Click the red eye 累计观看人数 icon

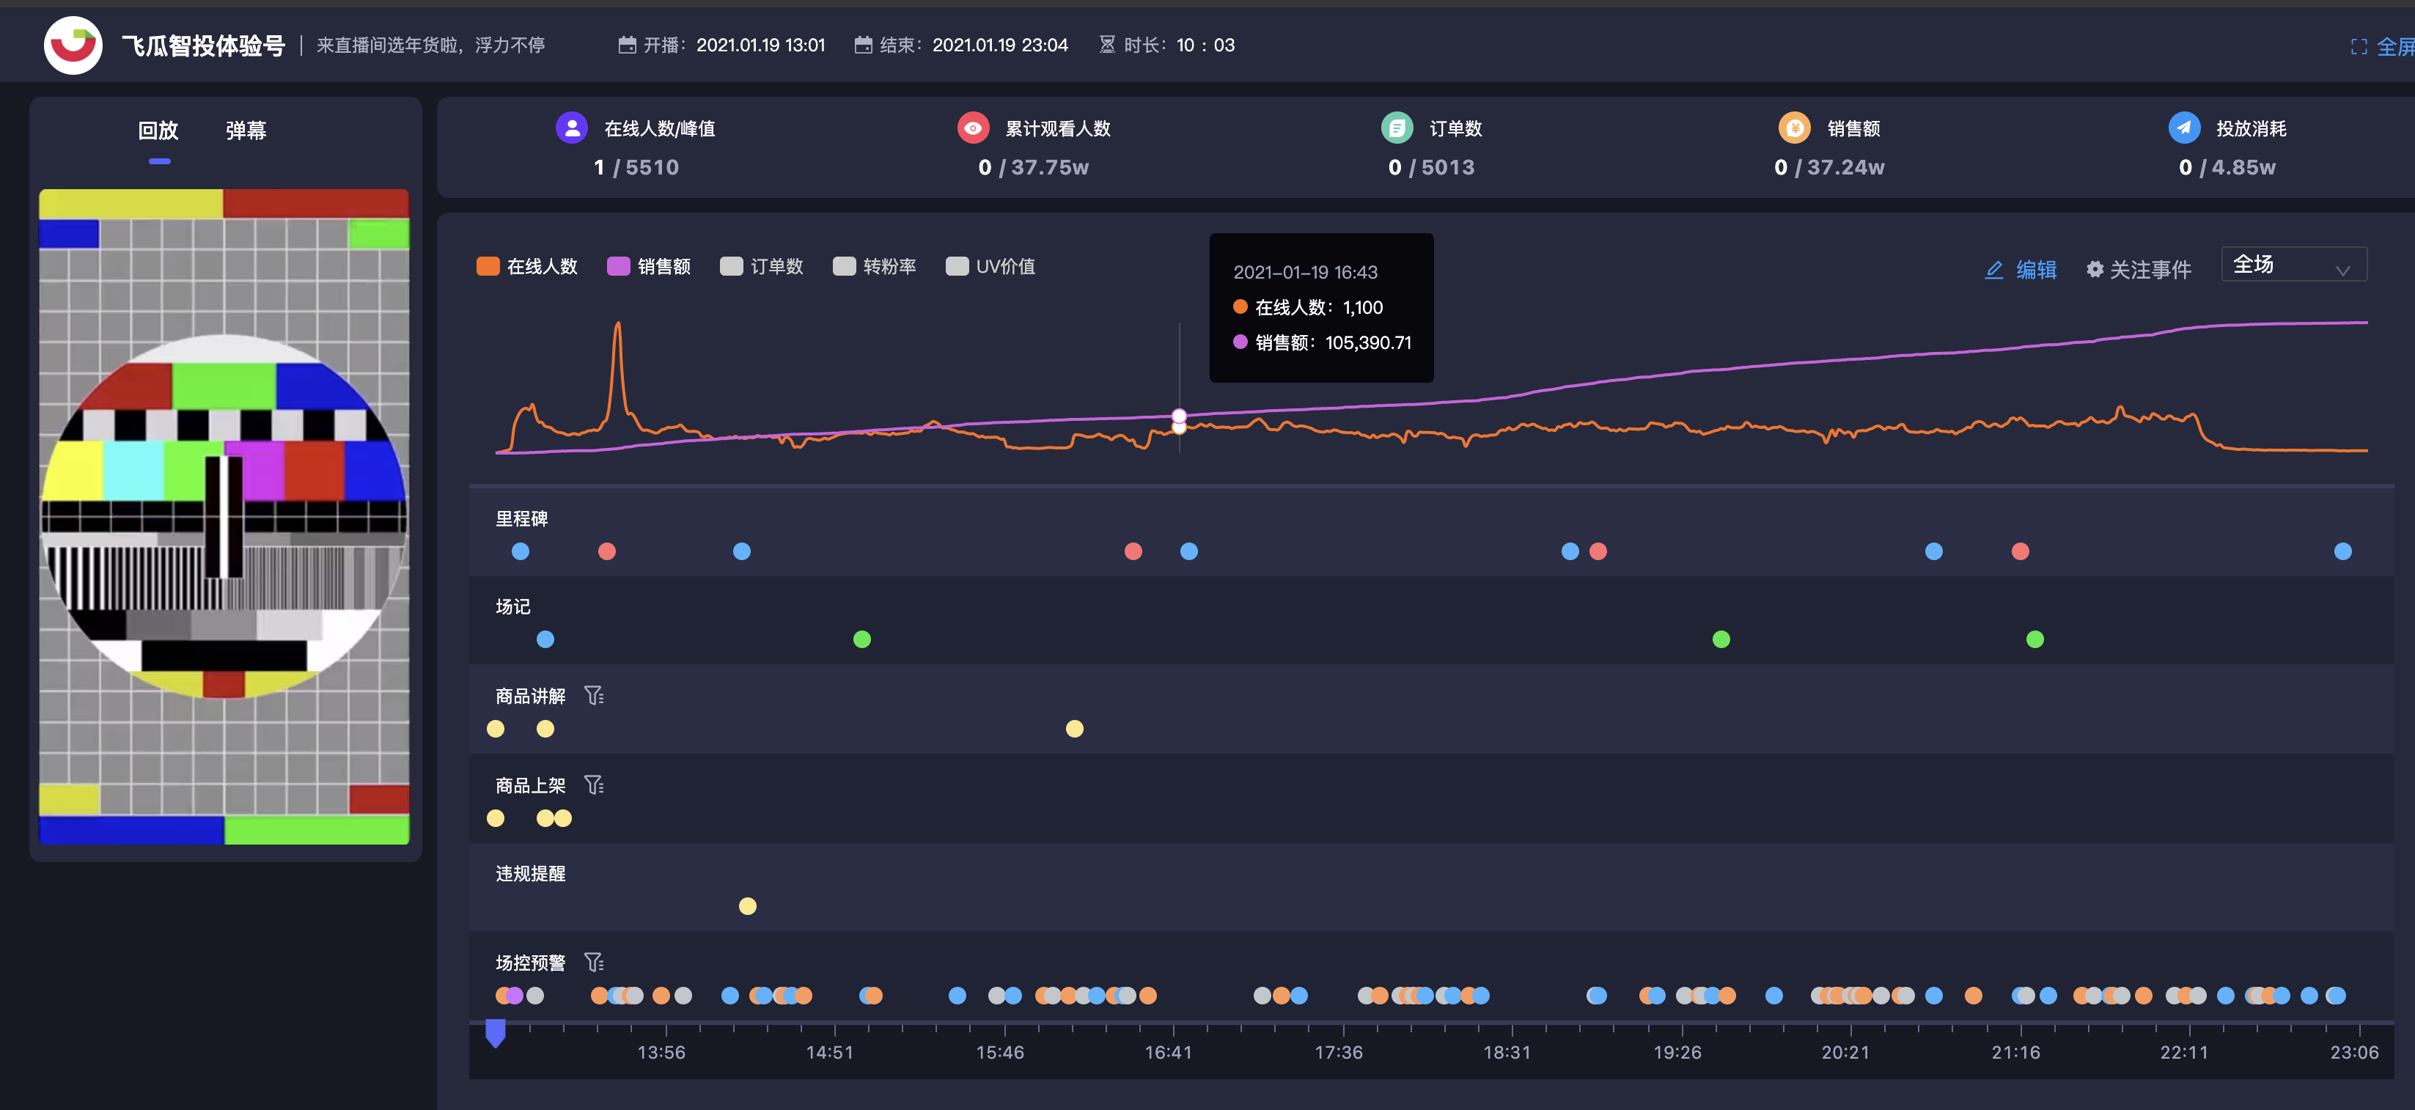(972, 128)
